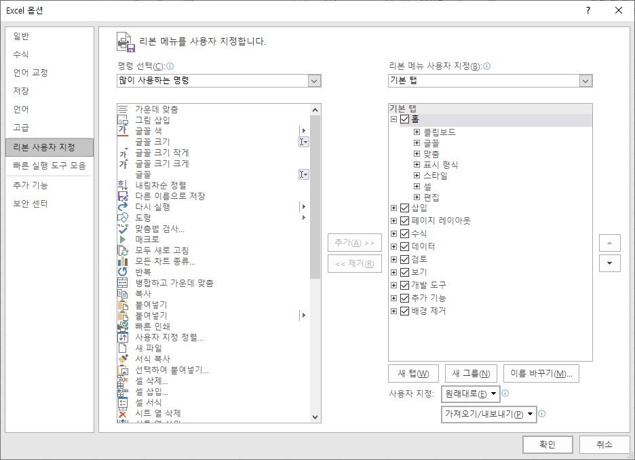Select the 다른 이름으로 저장 icon
The height and width of the screenshot is (460, 635).
[123, 196]
